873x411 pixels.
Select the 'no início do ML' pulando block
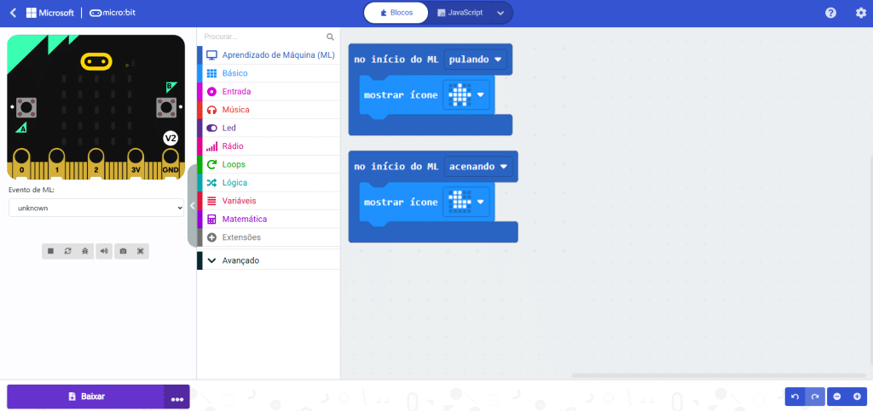[x=398, y=60]
